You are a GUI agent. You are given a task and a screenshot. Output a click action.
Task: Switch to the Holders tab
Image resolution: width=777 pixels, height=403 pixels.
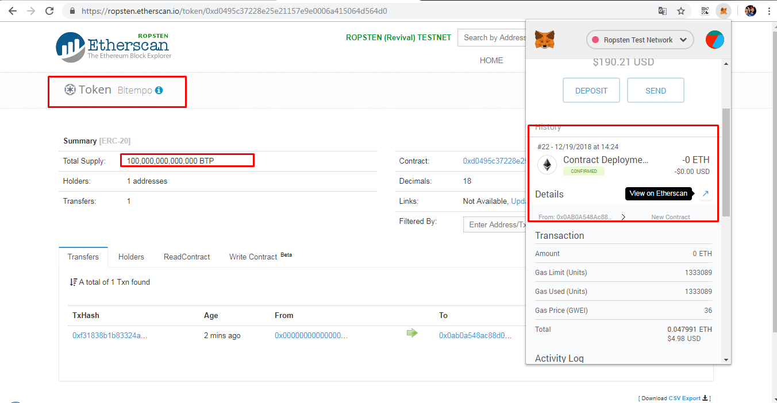(131, 257)
